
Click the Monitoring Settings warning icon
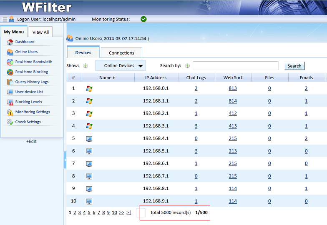tap(10, 112)
